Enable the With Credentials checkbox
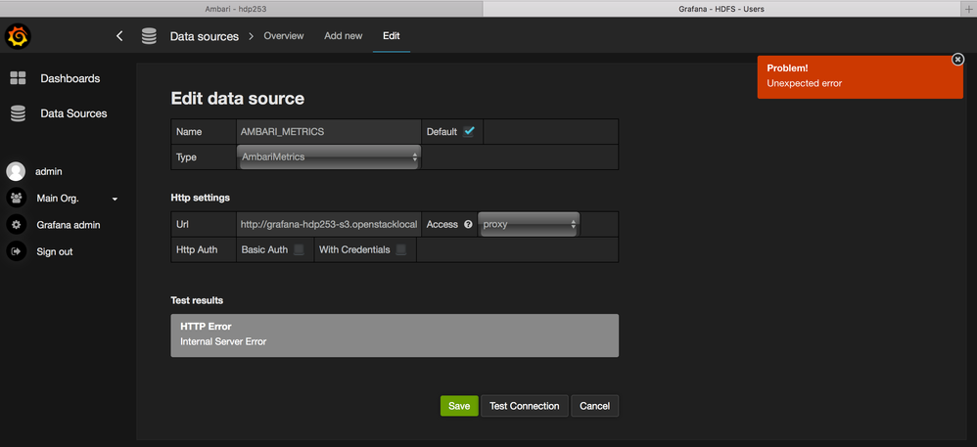The image size is (977, 447). coord(401,249)
